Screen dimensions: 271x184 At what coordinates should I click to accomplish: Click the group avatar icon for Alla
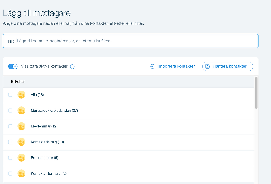click(22, 94)
